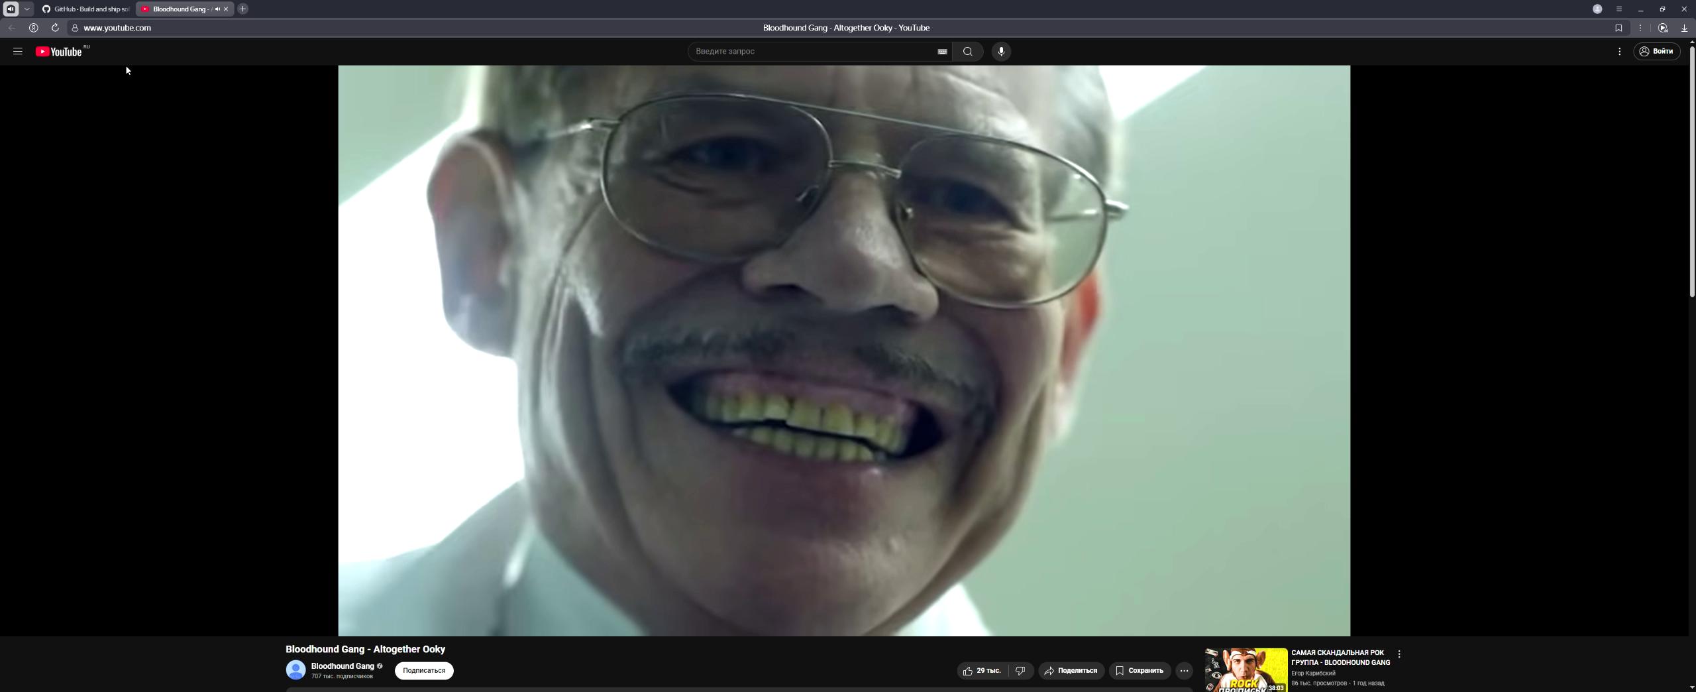Like the video with 29 тыс. likes

[982, 671]
